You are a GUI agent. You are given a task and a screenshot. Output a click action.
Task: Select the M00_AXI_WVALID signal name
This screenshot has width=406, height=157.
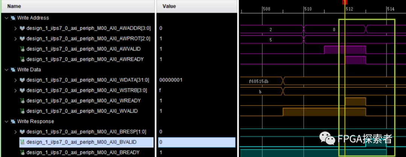point(82,111)
